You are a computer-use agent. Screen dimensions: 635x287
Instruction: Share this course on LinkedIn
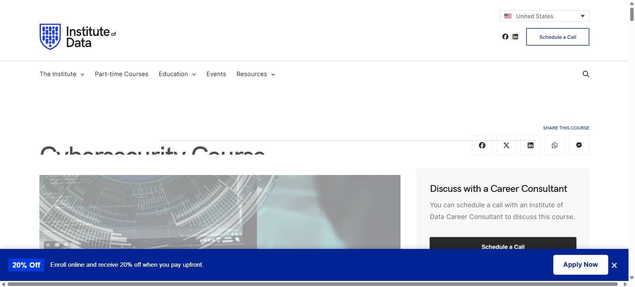531,145
